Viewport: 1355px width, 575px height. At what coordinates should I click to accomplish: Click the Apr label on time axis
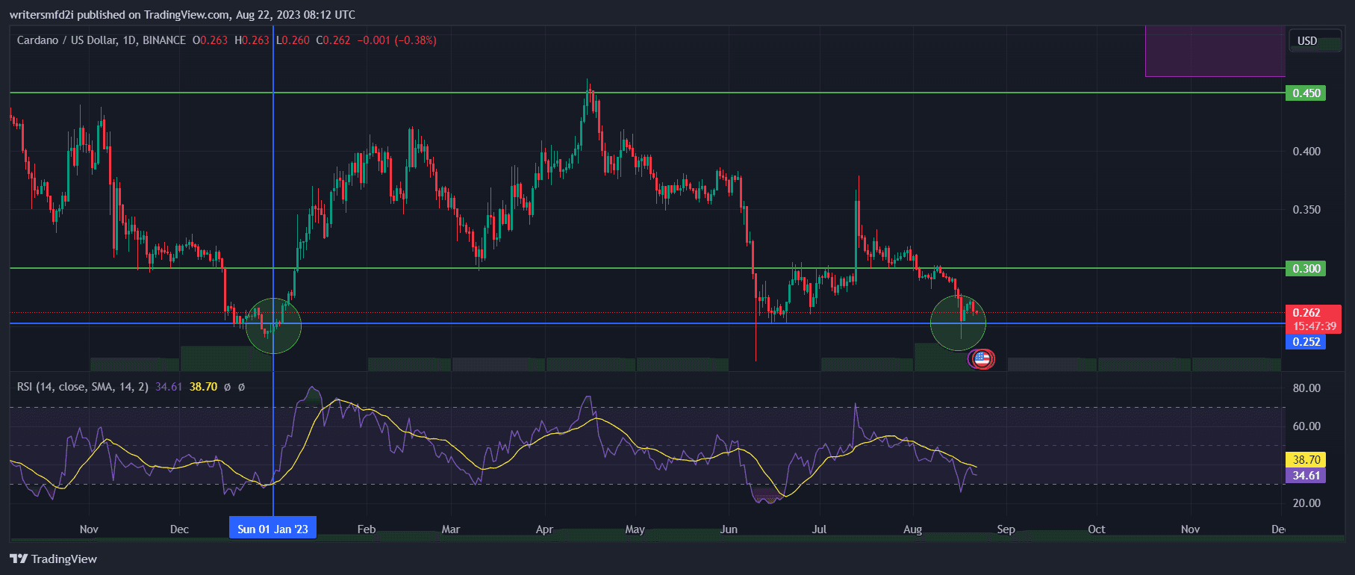click(544, 529)
